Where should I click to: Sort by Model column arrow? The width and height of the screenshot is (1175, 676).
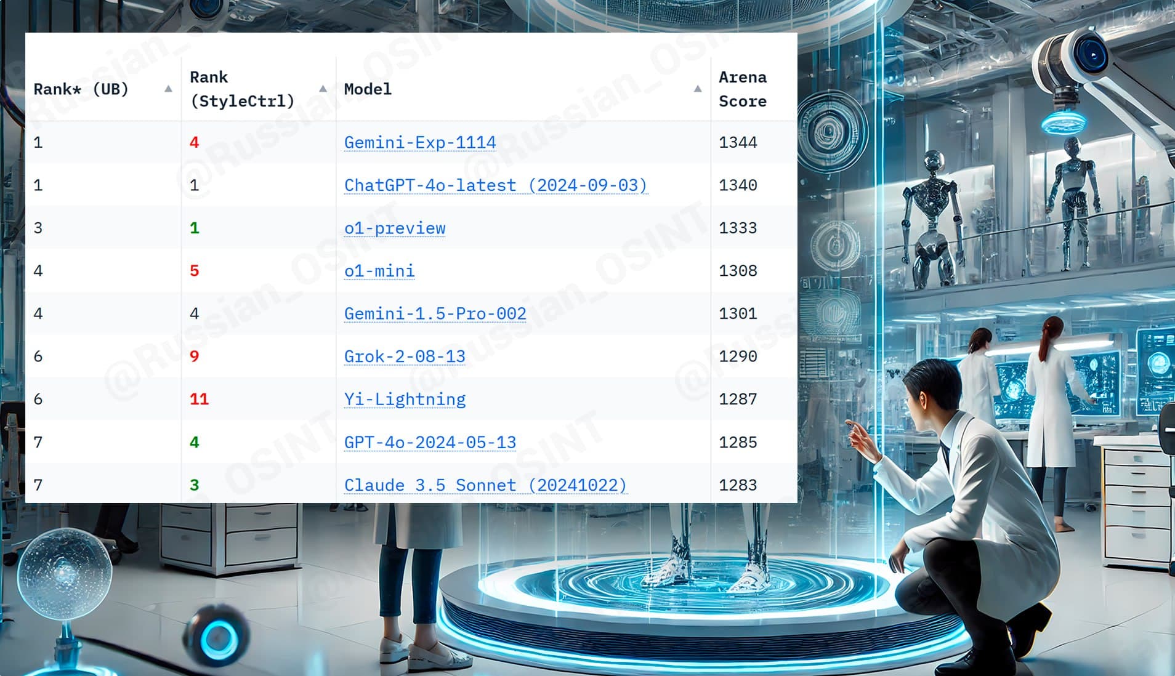click(x=697, y=89)
